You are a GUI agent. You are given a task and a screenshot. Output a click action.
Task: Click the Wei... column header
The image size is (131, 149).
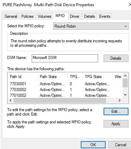(x=118, y=77)
